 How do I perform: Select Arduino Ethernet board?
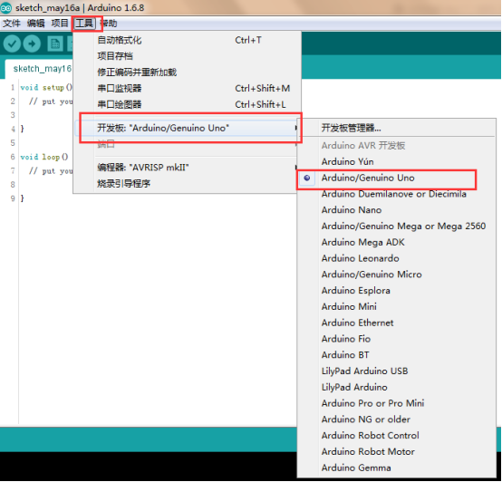397,323
